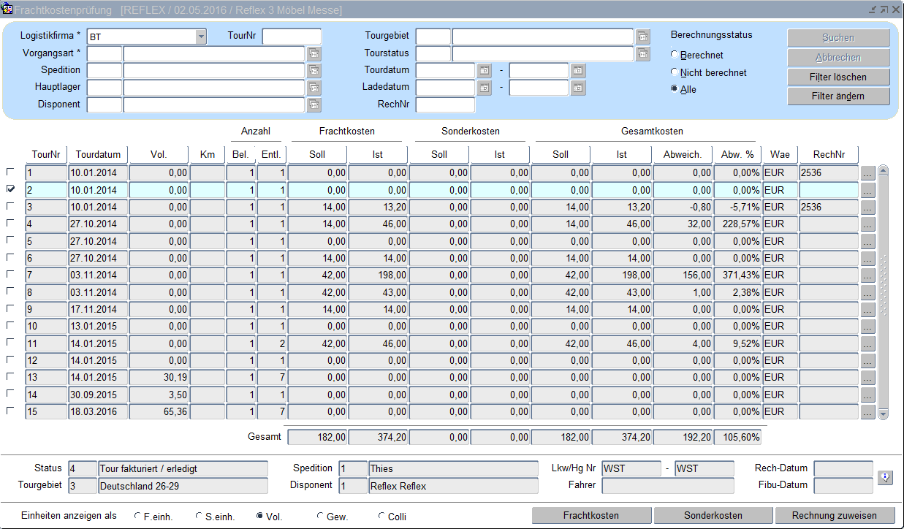Click the Sonderkosten button at bottom
The width and height of the screenshot is (904, 529).
tap(713, 515)
